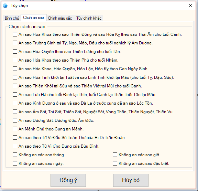This screenshot has width=198, height=191.
Task: Enable Hóa Khoa theo Thiên Phủ cho tuổi Nhâm
Action: click(15, 60)
